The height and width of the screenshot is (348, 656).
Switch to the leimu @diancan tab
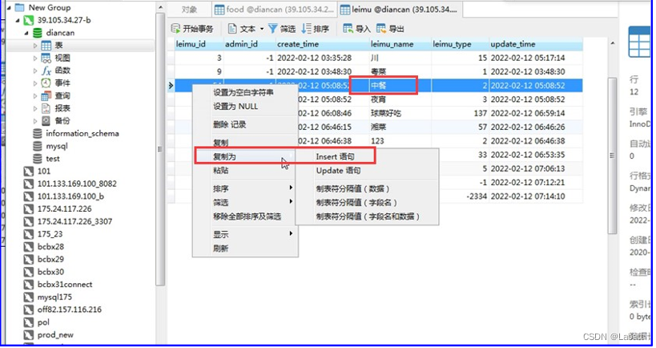click(x=400, y=9)
